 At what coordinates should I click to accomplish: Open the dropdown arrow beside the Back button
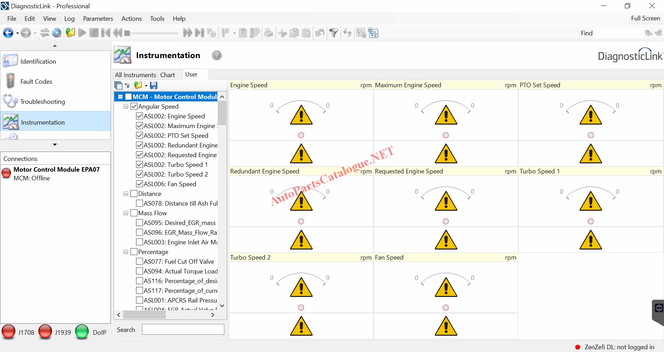pyautogui.click(x=17, y=33)
